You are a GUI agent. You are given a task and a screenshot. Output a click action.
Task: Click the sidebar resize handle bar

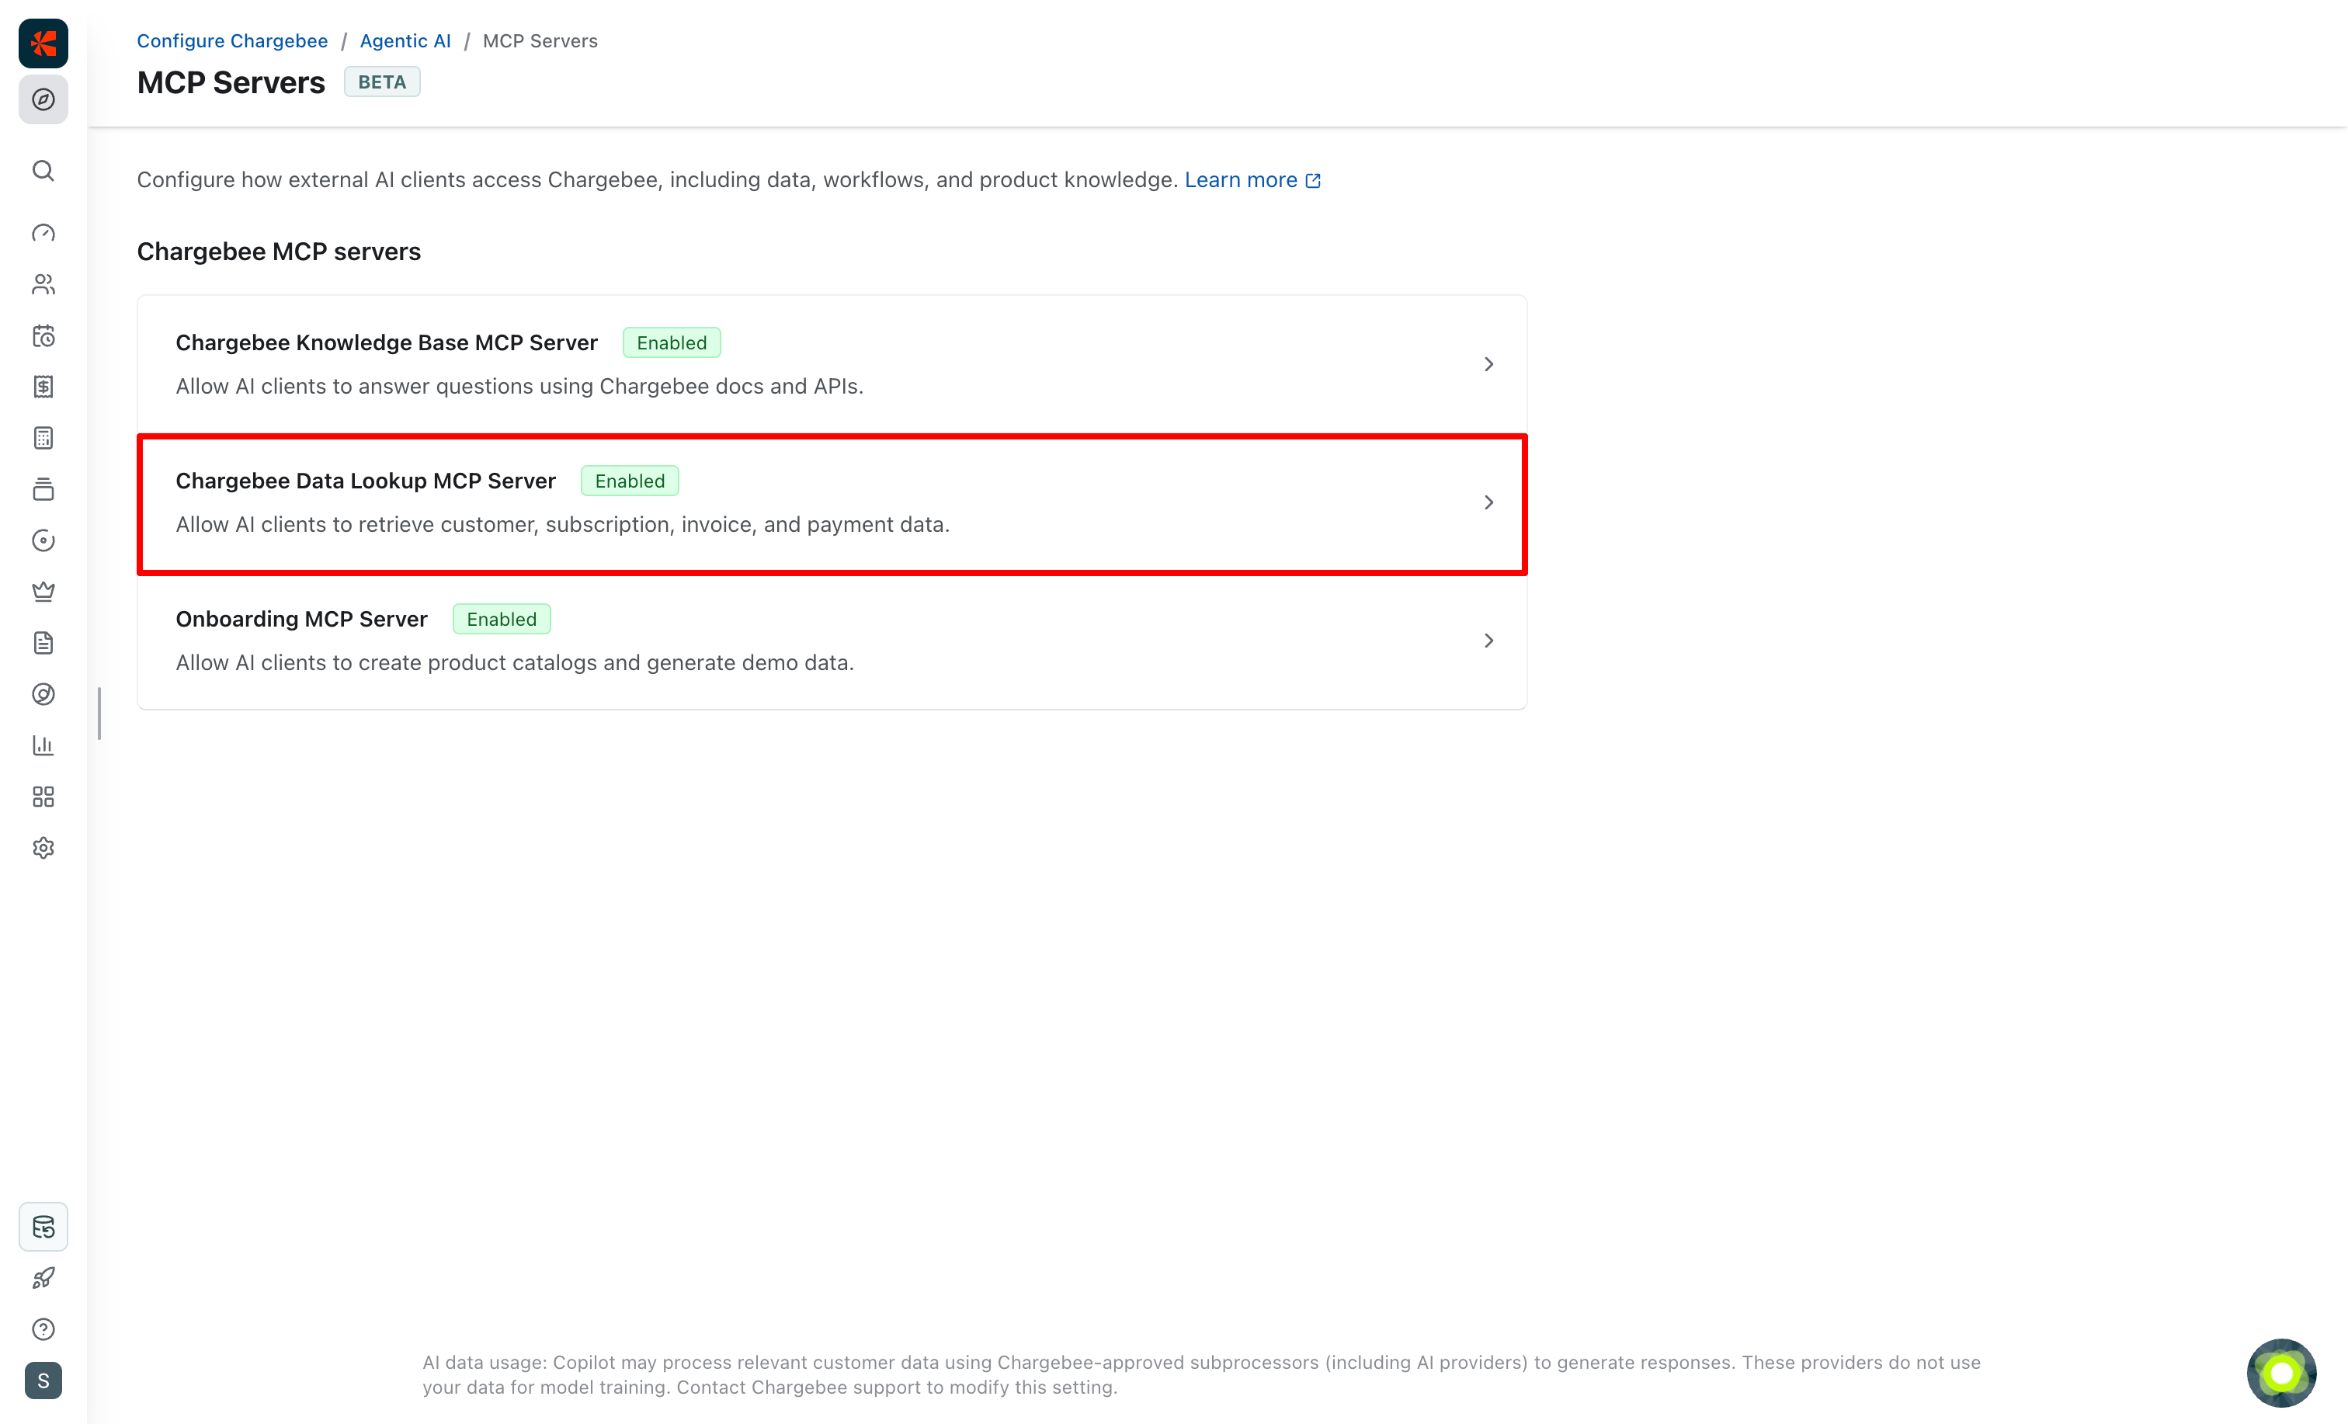click(x=99, y=713)
